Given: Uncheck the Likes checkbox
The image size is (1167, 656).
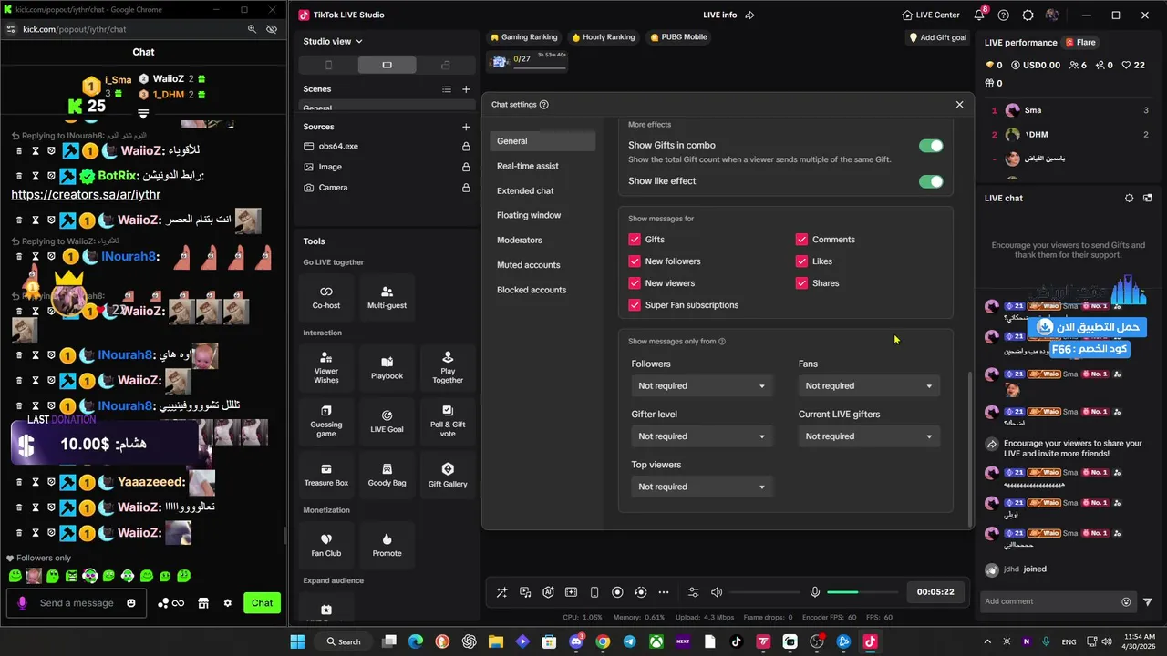Looking at the screenshot, I should tap(801, 261).
